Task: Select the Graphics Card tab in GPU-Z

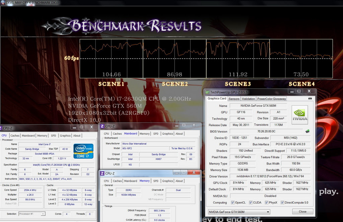Action: pyautogui.click(x=217, y=98)
